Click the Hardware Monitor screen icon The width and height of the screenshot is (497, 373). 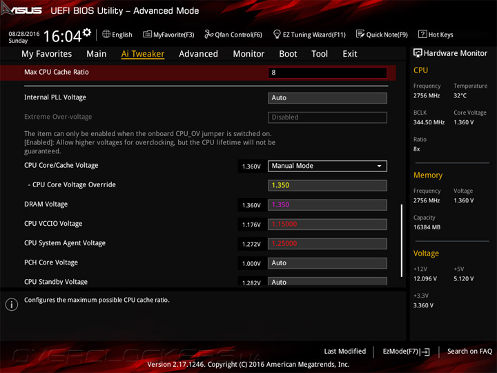[418, 53]
